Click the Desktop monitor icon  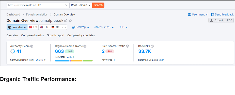point(73,27)
